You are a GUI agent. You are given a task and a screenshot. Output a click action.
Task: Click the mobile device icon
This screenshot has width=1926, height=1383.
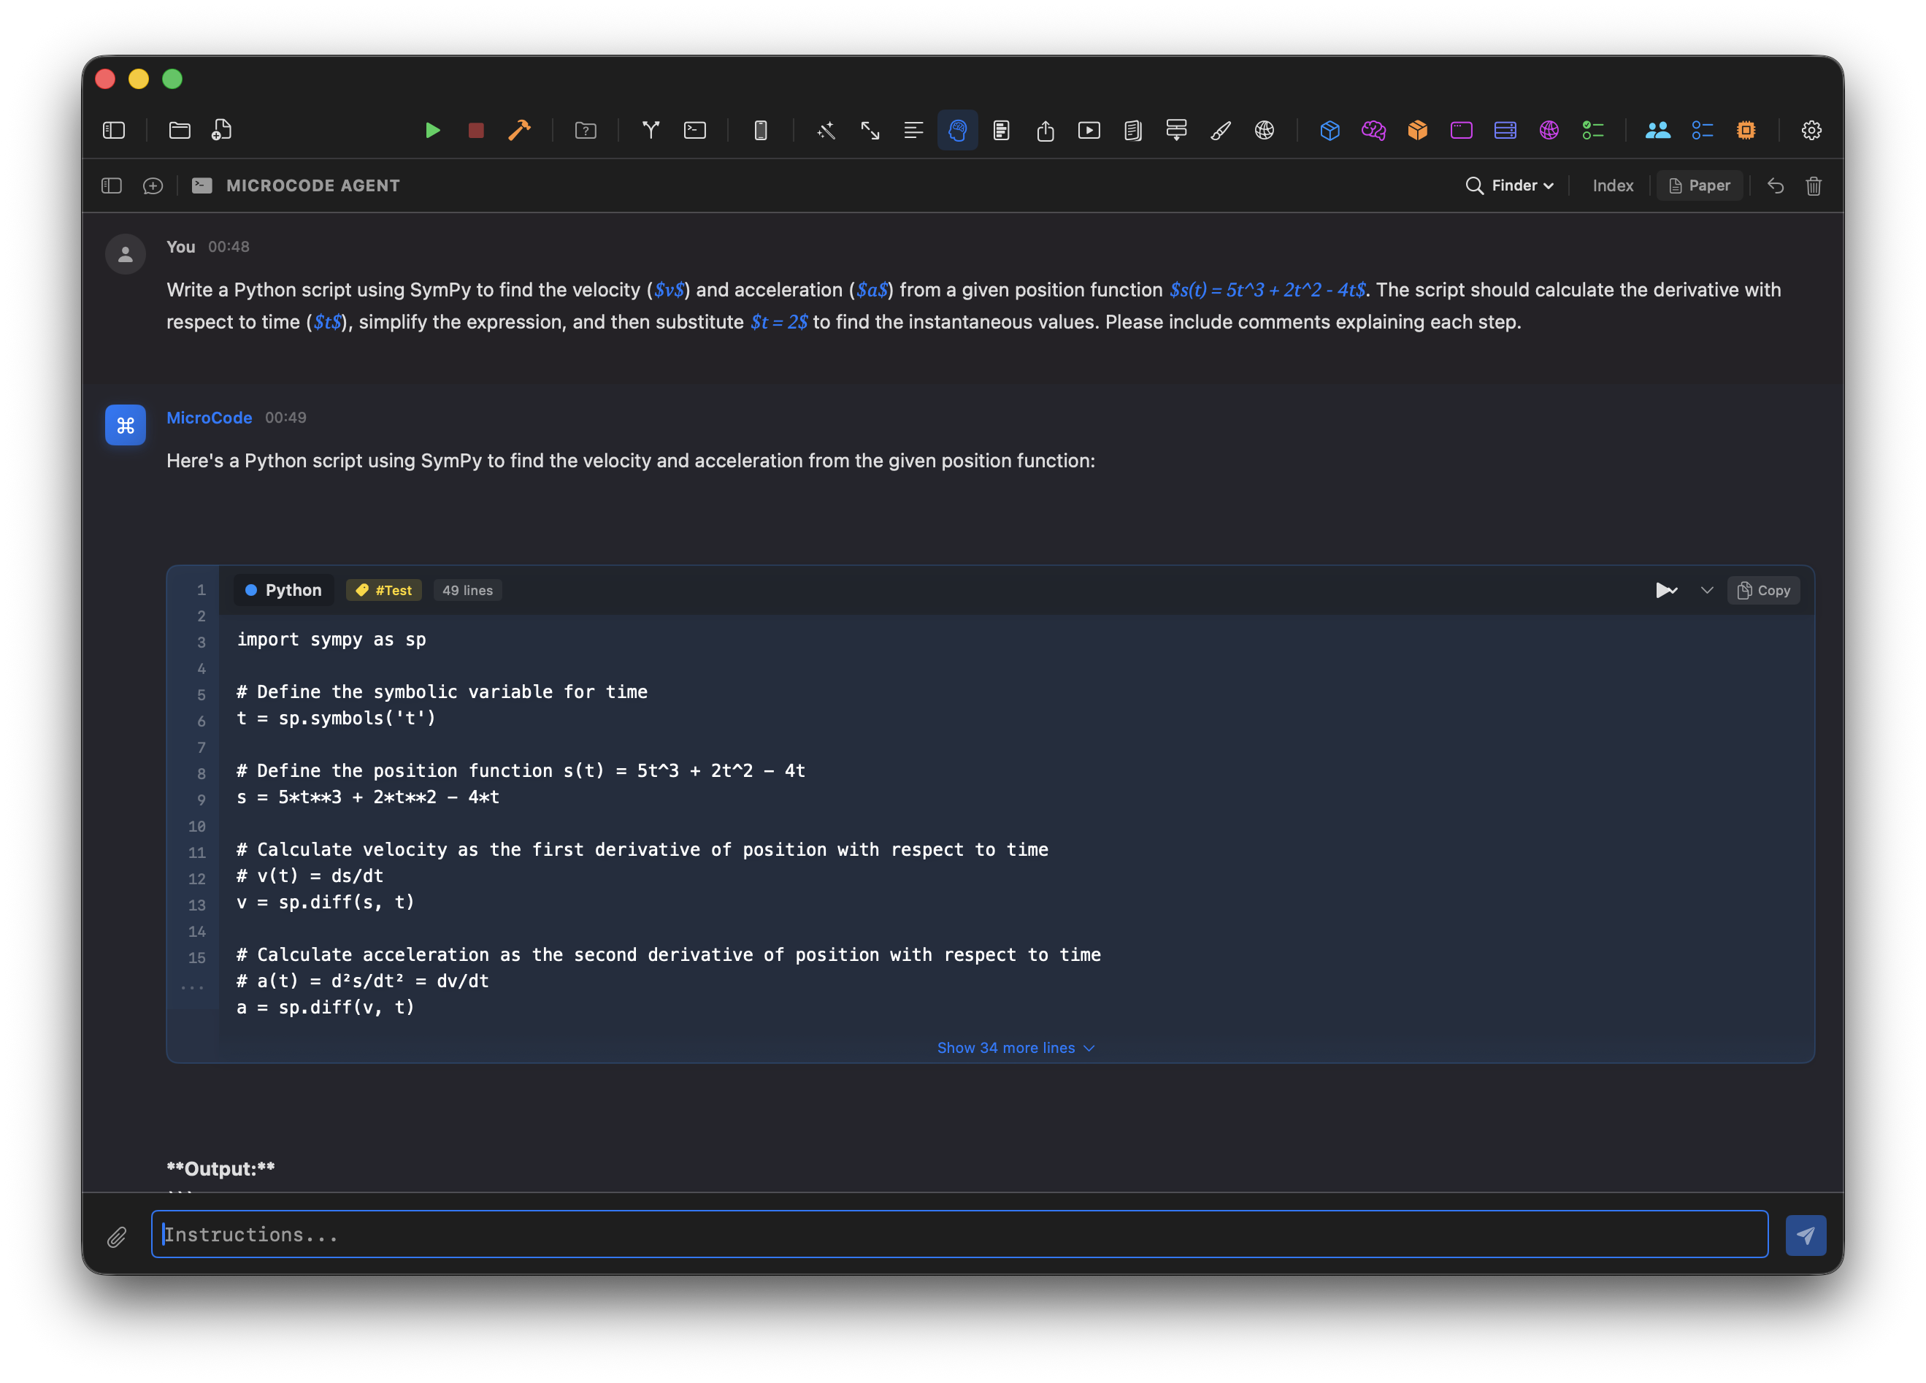coord(760,130)
